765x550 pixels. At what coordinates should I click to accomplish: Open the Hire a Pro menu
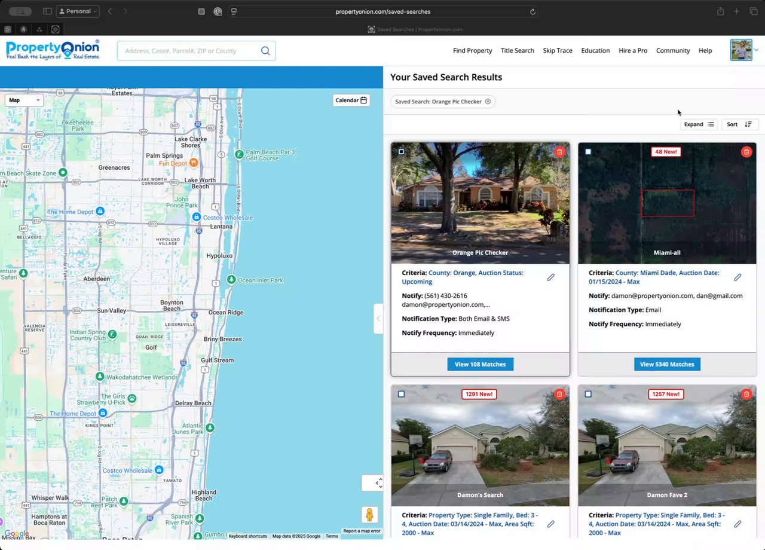tap(633, 51)
